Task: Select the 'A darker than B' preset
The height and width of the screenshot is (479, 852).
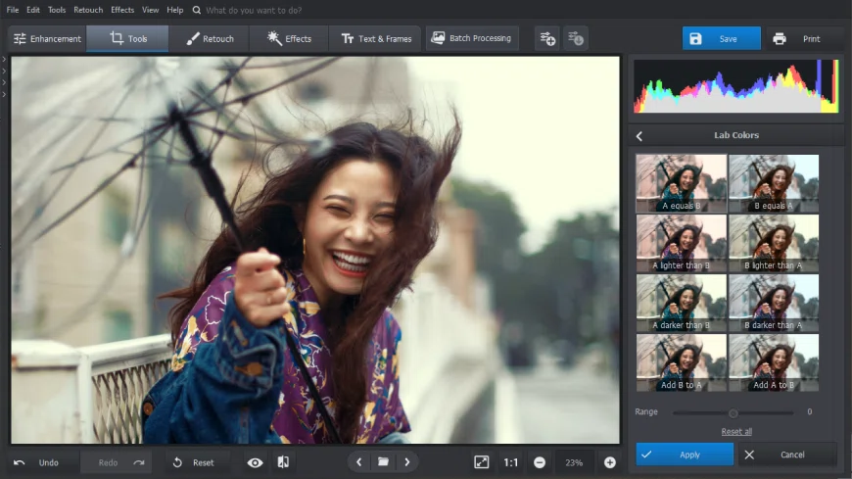Action: (681, 303)
